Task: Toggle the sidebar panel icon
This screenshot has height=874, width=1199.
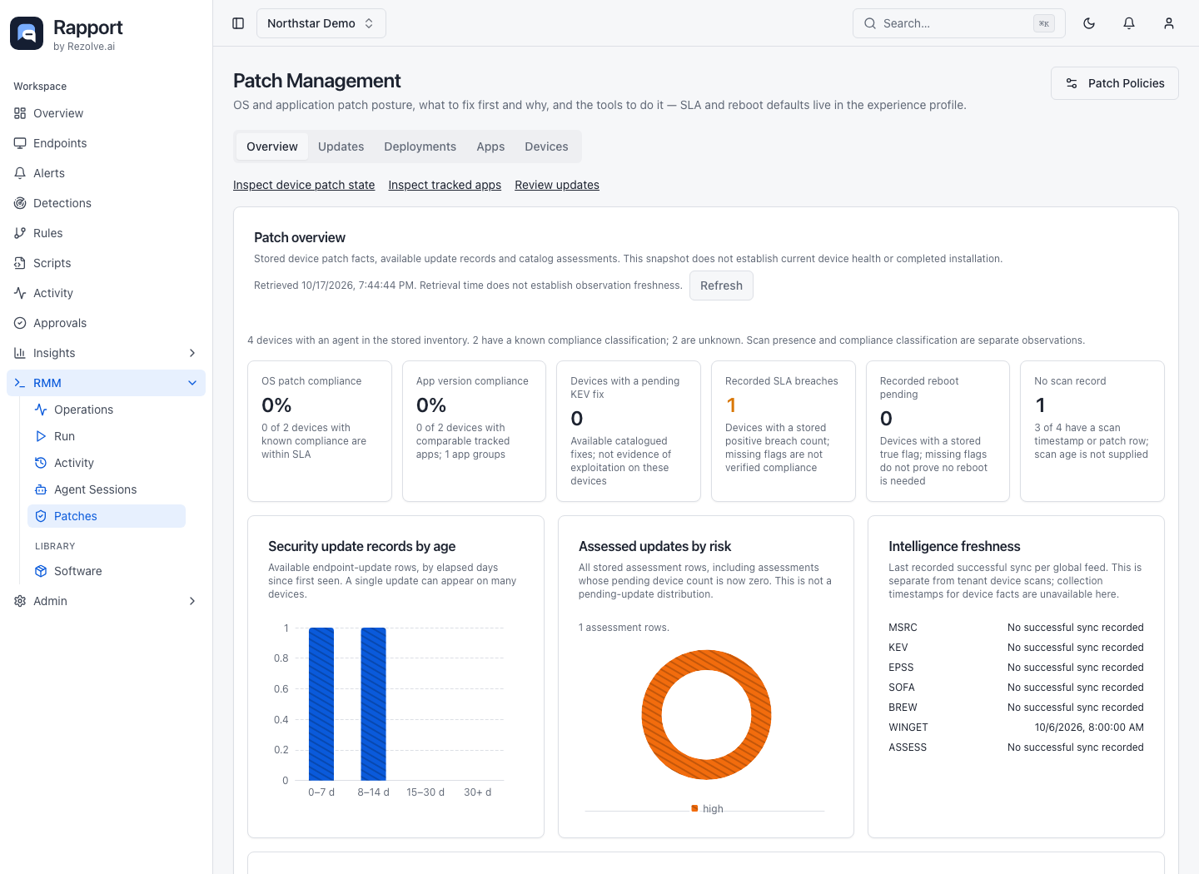Action: pyautogui.click(x=238, y=23)
